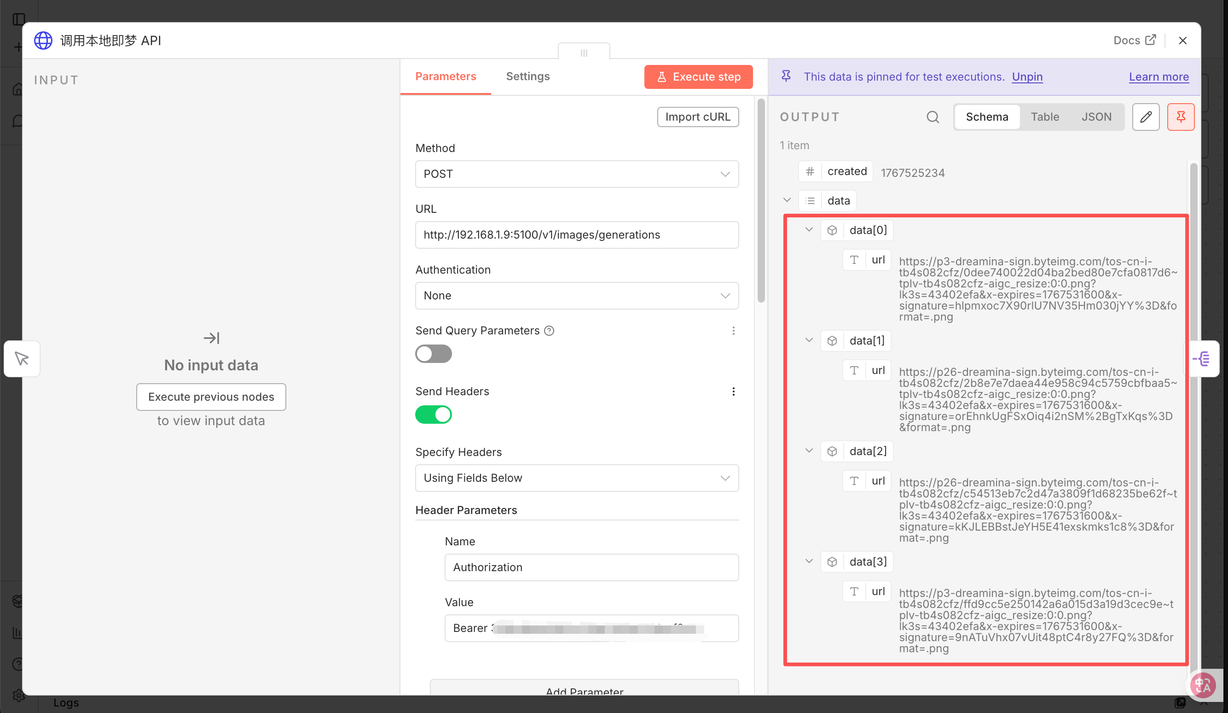Screen dimensions: 1228x713
Task: Click the red pin data icon
Action: (x=1180, y=117)
